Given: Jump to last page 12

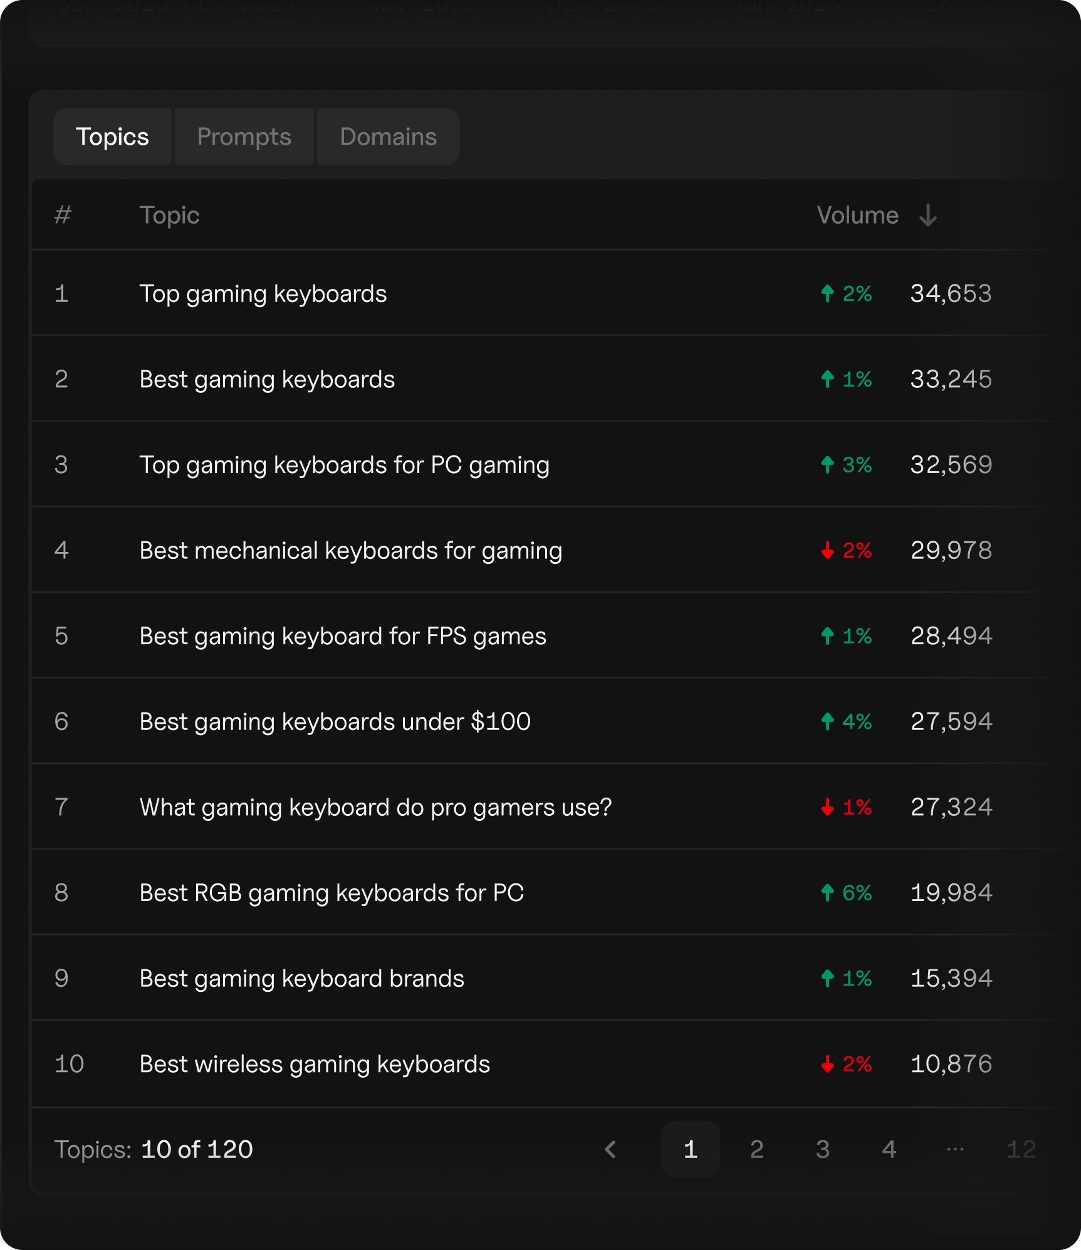Looking at the screenshot, I should (x=1020, y=1149).
